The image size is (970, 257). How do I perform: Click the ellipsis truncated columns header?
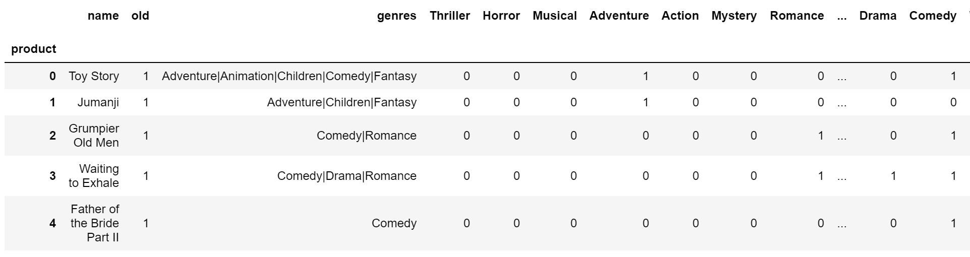841,16
